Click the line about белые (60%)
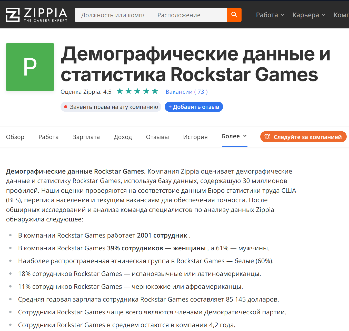The width and height of the screenshot is (349, 331). (x=146, y=261)
